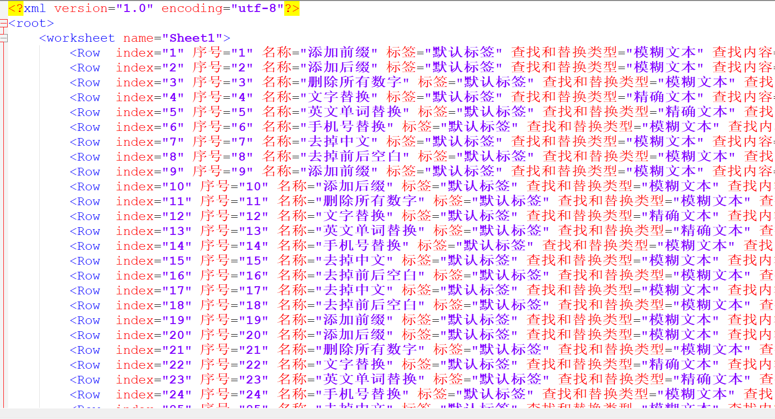
Task: Click 查找内容 attribute at end of Row 7
Action: point(743,142)
